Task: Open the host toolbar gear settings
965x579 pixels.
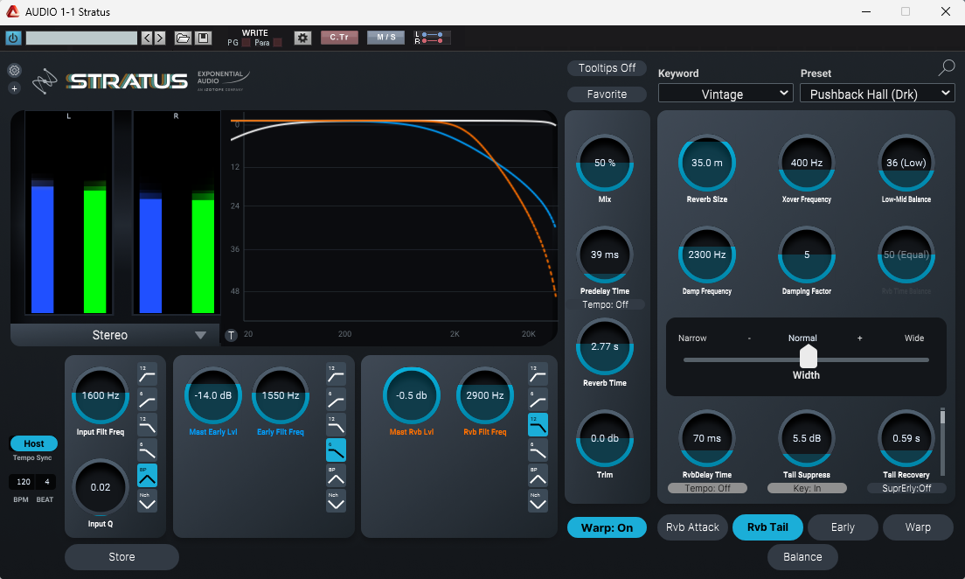Action: pyautogui.click(x=302, y=38)
